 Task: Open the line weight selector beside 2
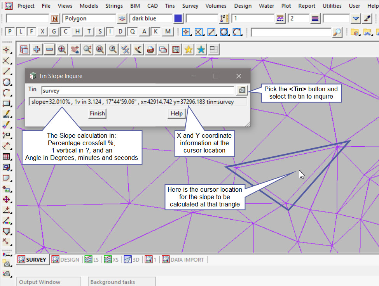[x=315, y=19]
